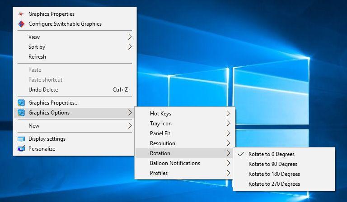Open the Tray Icon menu entry
Viewport: 347px width, 202px height.
[x=184, y=124]
